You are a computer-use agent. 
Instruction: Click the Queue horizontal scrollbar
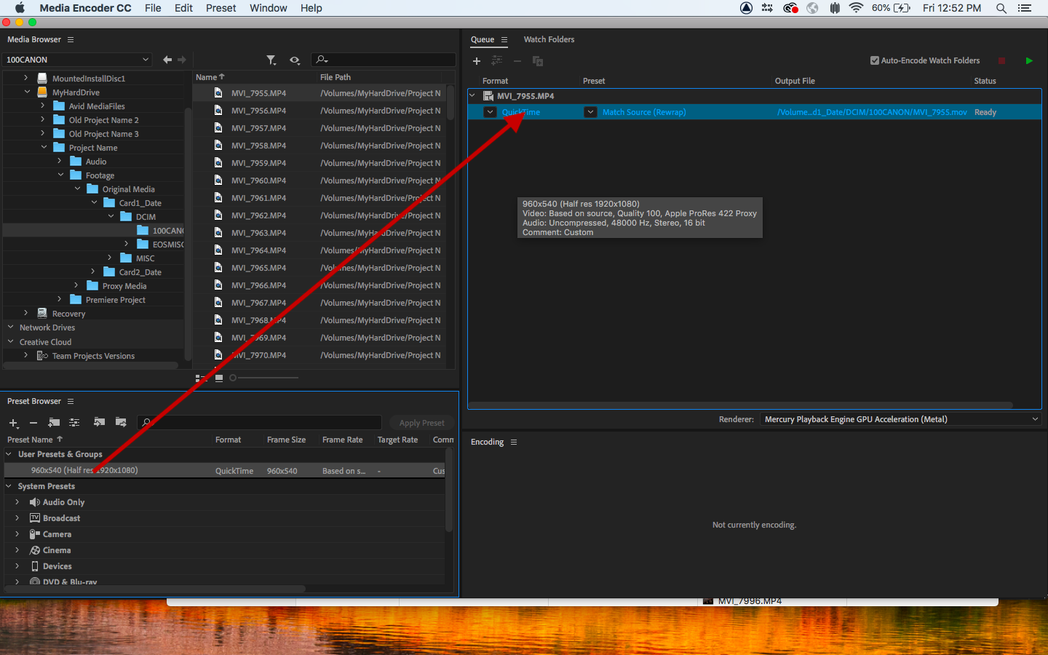coord(740,405)
